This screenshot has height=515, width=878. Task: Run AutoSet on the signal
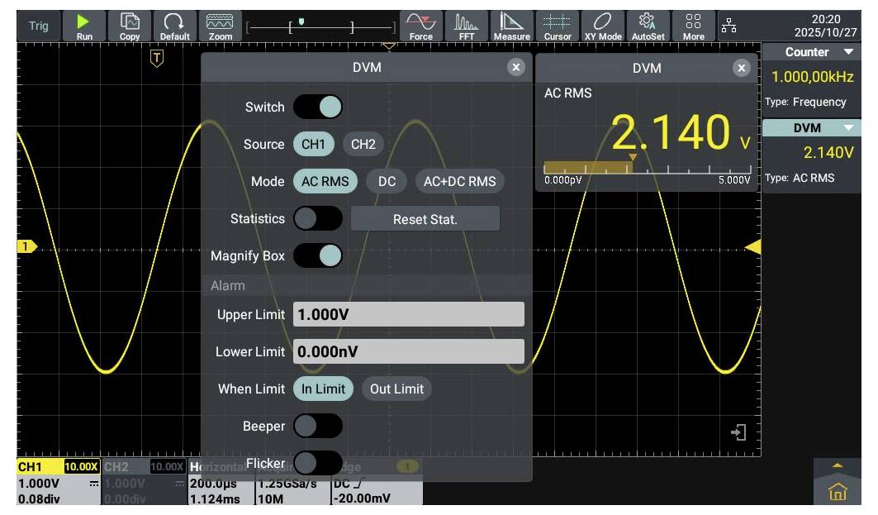coord(648,25)
